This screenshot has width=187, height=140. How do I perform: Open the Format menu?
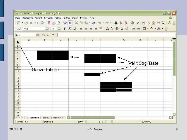click(x=58, y=18)
